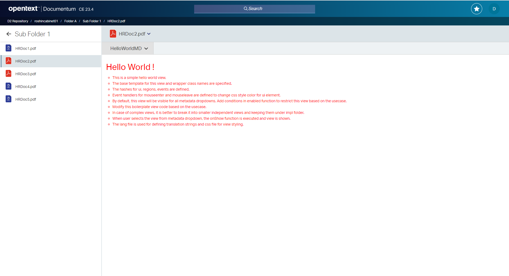Select HRDoc4.pdf in the file list
Screen dimensions: 509x276
[26, 86]
